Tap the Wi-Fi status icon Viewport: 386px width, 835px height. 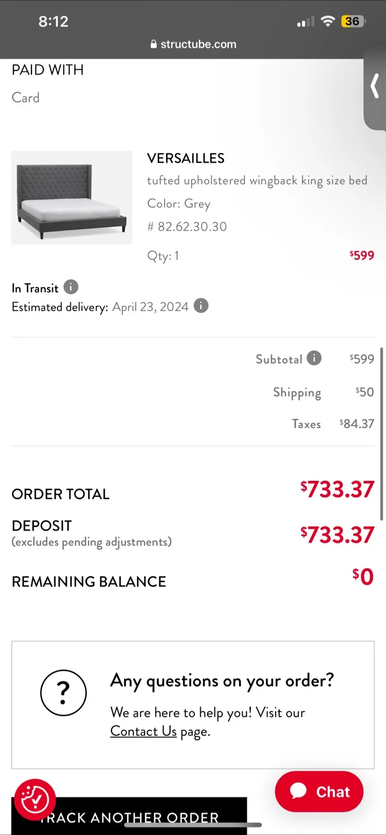328,21
